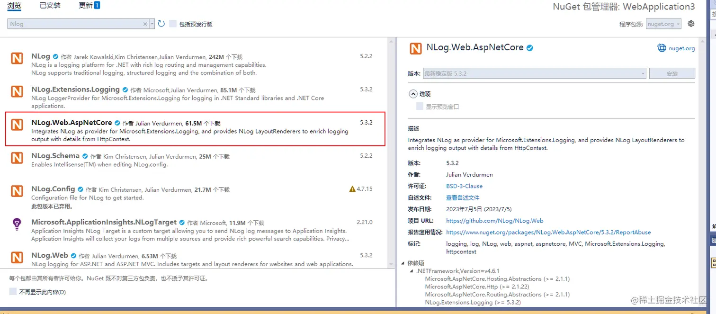716x314 pixels.
Task: Click verified badge in details pane header
Action: point(530,48)
